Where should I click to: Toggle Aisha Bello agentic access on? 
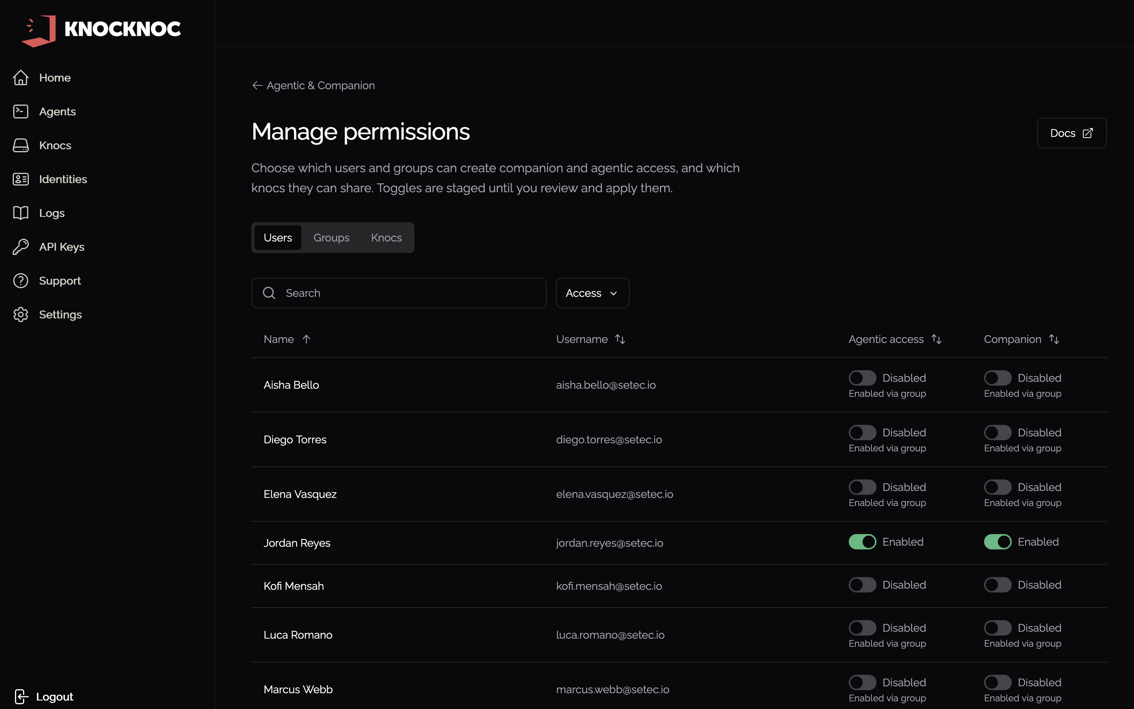pos(862,378)
